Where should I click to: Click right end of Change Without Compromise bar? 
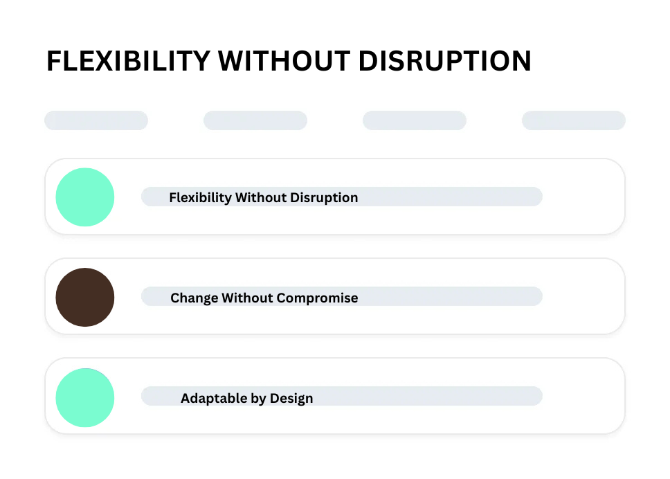point(529,296)
